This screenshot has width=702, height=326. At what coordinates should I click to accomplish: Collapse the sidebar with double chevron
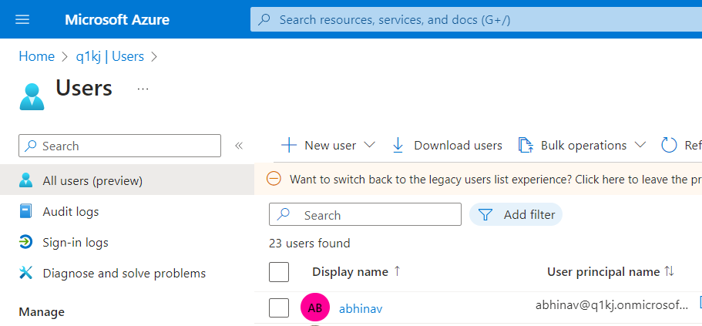click(239, 146)
